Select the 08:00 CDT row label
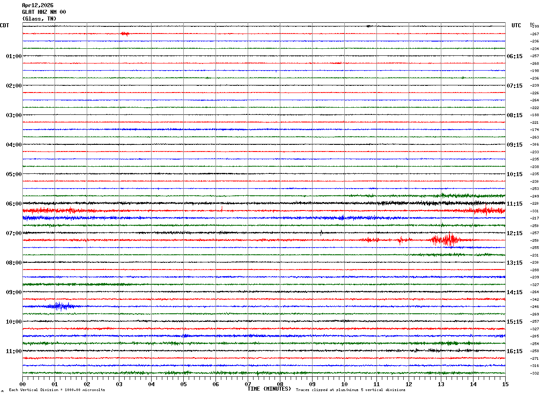This screenshot has height=396, width=541. coord(13,263)
